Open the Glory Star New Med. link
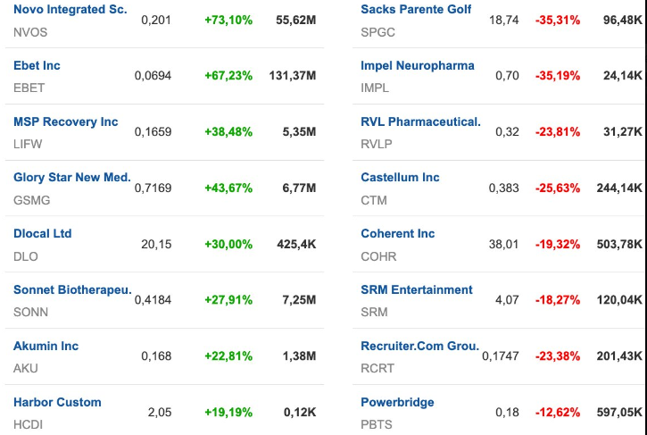Viewport: 647px width, 435px height. (72, 178)
